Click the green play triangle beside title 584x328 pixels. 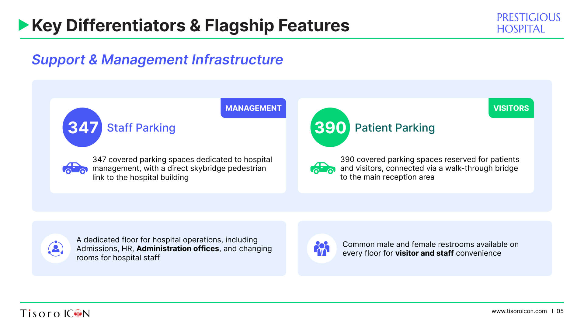click(24, 25)
